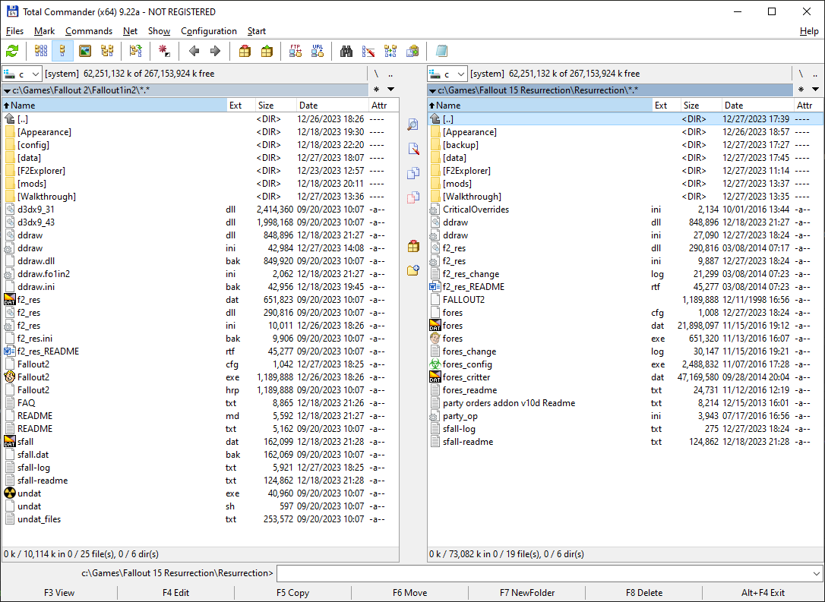Screen dimensions: 825x602
Task: Click the invert selection toolbar icon
Action: [x=164, y=51]
